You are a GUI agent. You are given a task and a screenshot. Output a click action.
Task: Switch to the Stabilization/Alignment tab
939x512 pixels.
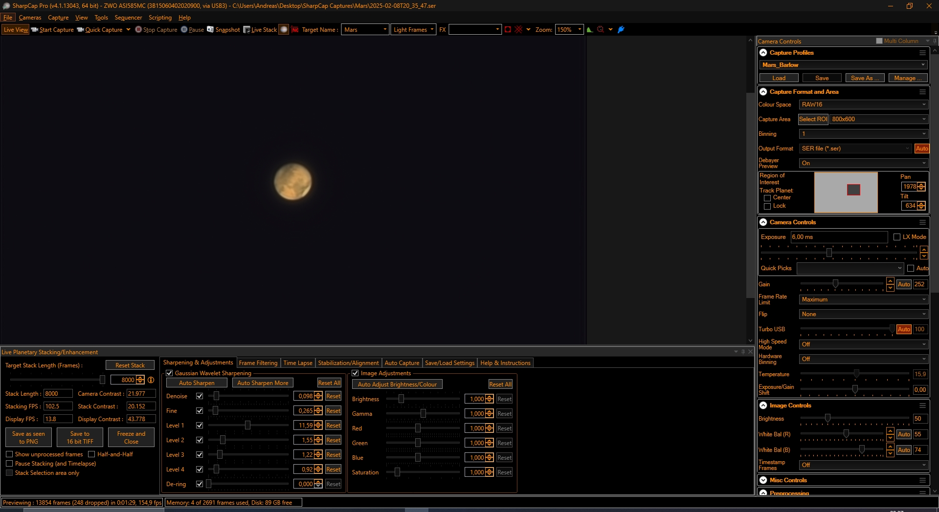(348, 363)
